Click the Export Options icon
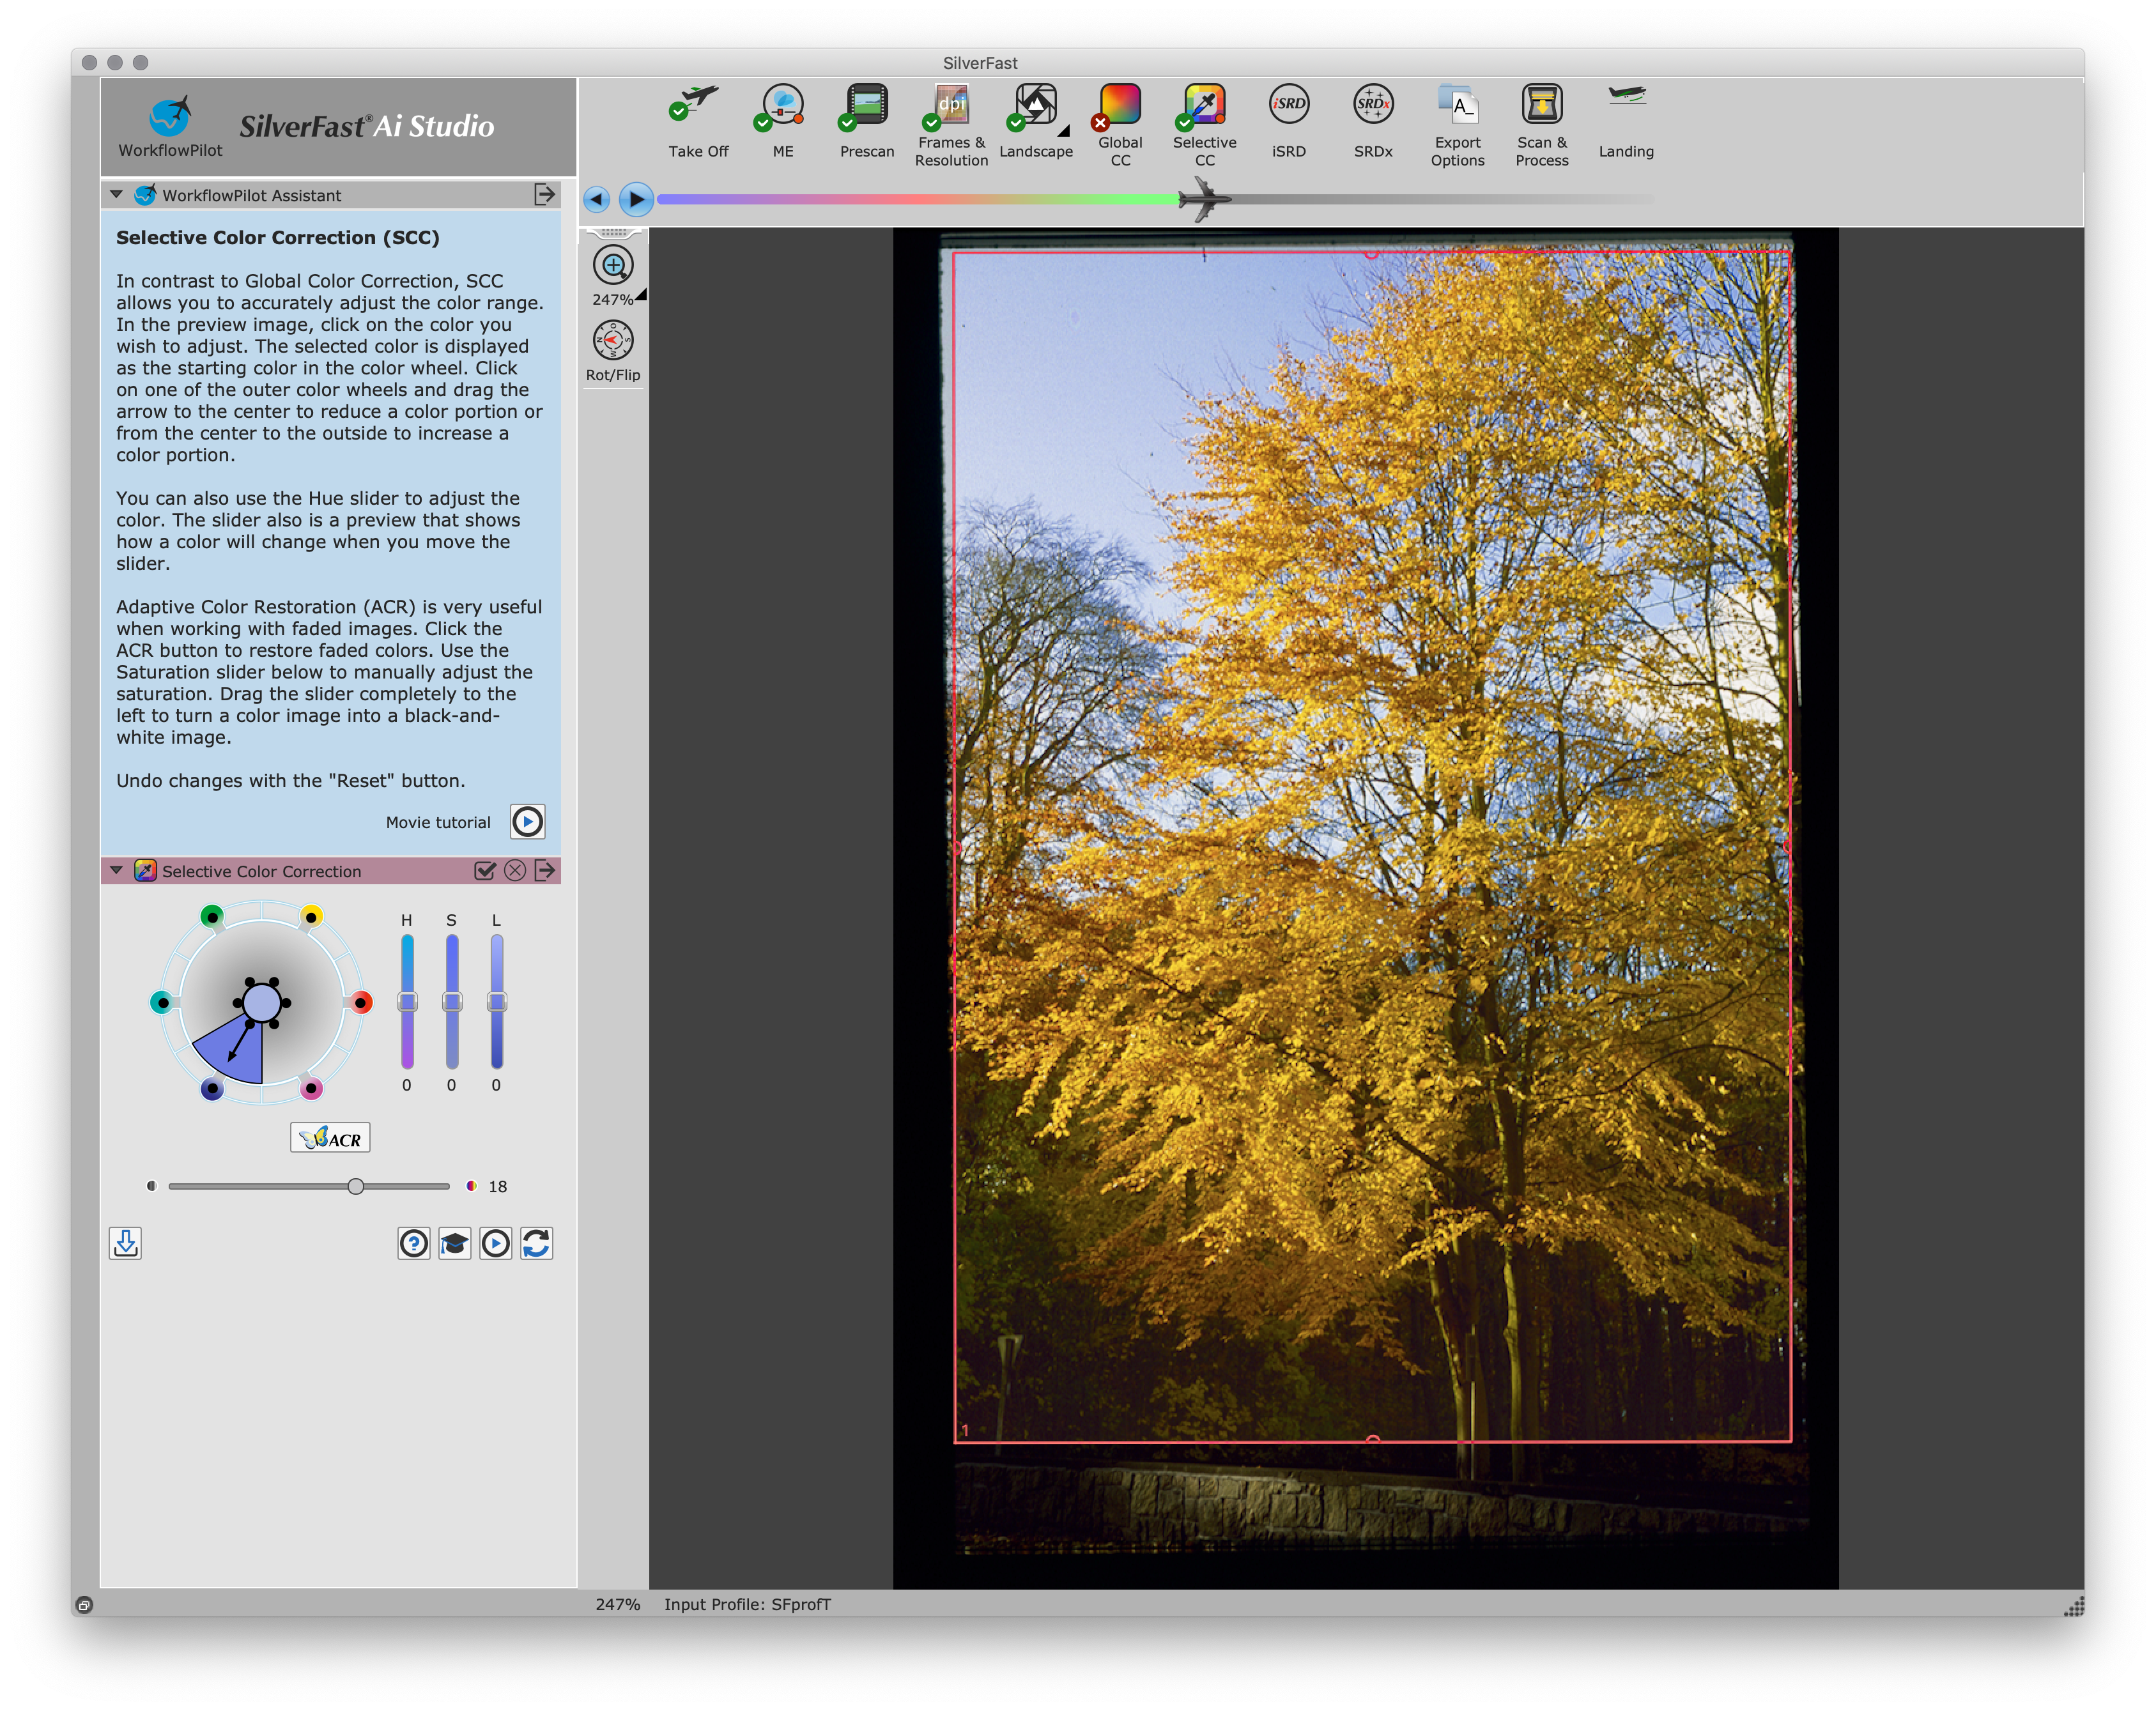 pos(1457,105)
